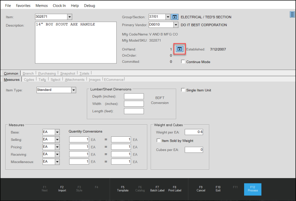Switch to the Common tab
Image resolution: width=296 pixels, height=201 pixels.
click(x=11, y=73)
